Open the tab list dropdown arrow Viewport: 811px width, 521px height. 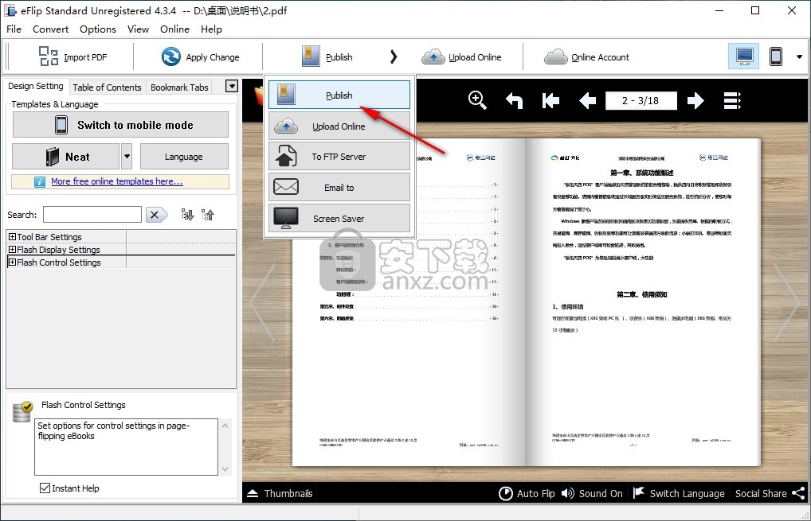click(x=232, y=86)
